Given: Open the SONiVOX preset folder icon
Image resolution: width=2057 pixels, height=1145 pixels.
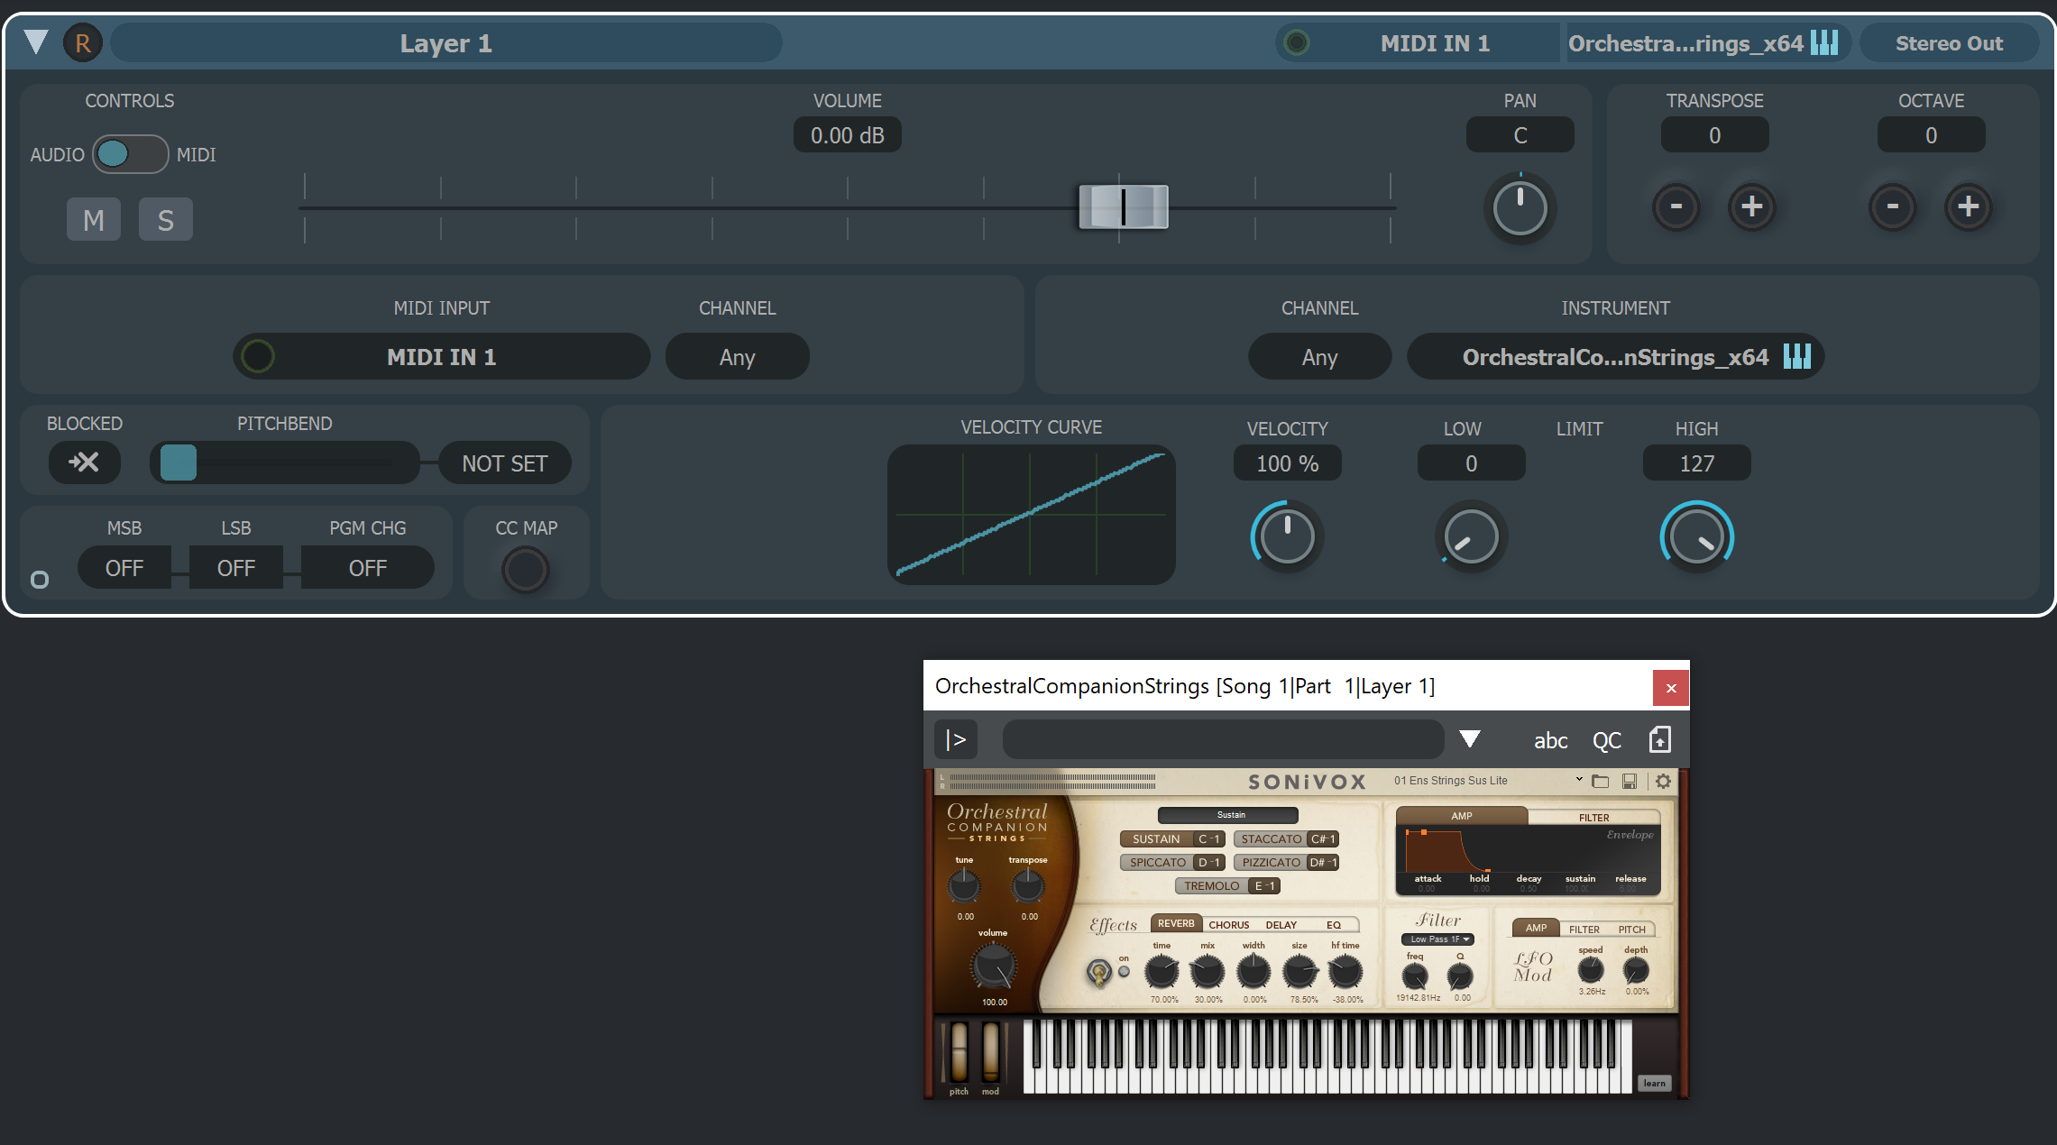Looking at the screenshot, I should 1600,782.
